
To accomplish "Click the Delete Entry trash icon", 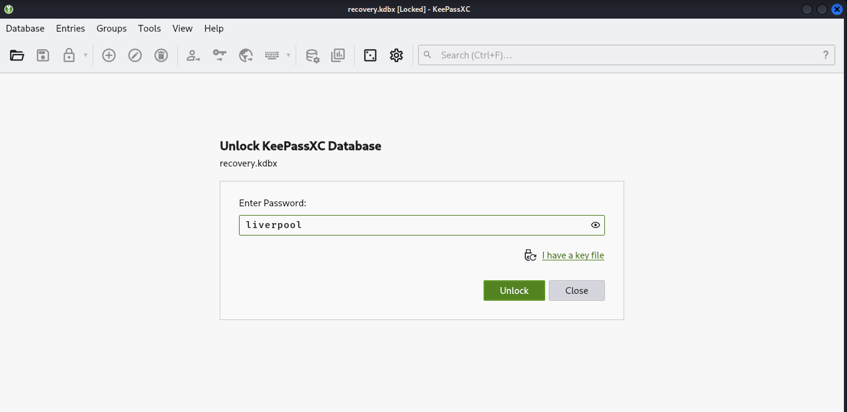I will 161,55.
